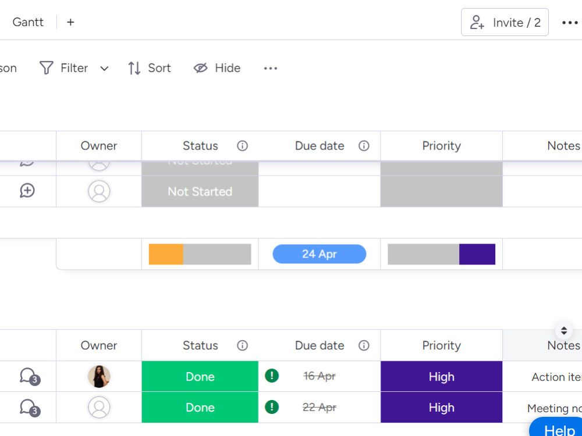582x436 pixels.
Task: Click the green alert icon beside 22 Apr
Action: coord(272,407)
